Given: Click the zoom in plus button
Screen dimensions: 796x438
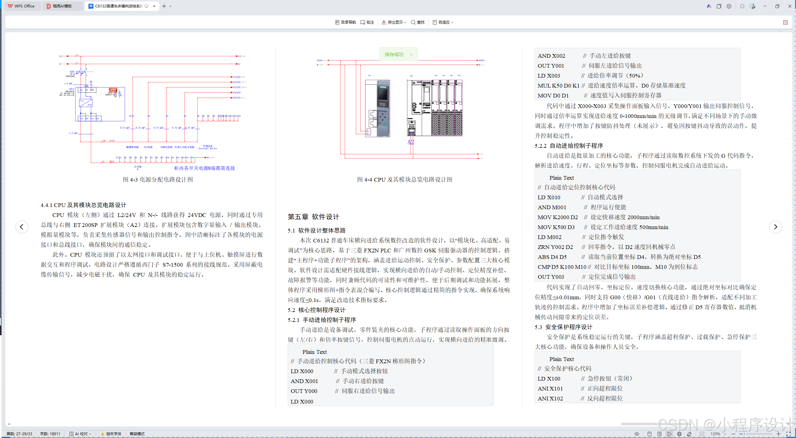Looking at the screenshot, I should 778,434.
